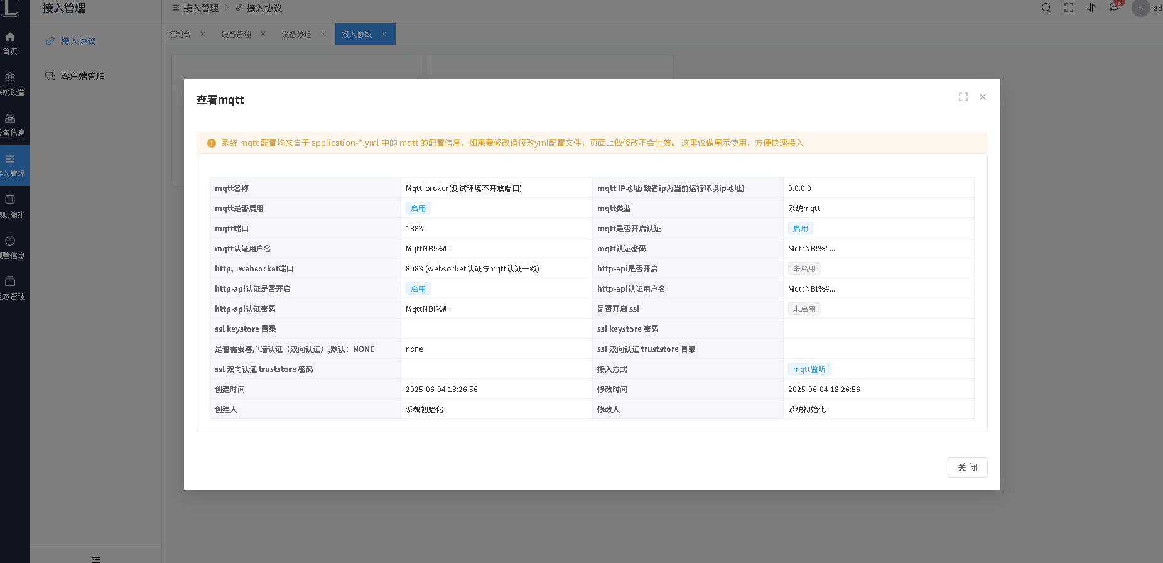The height and width of the screenshot is (563, 1163).
Task: Select the alarm info sidebar icon
Action: coord(10,241)
